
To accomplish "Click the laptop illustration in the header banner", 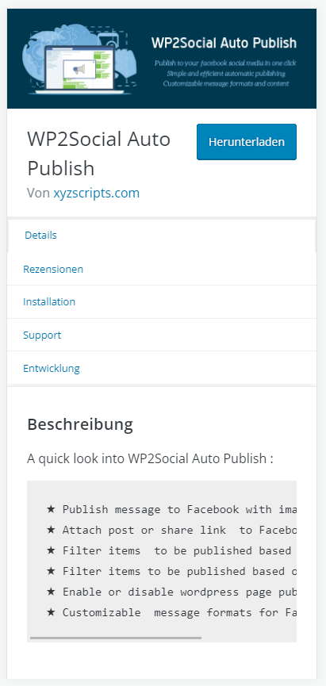I will (x=79, y=69).
